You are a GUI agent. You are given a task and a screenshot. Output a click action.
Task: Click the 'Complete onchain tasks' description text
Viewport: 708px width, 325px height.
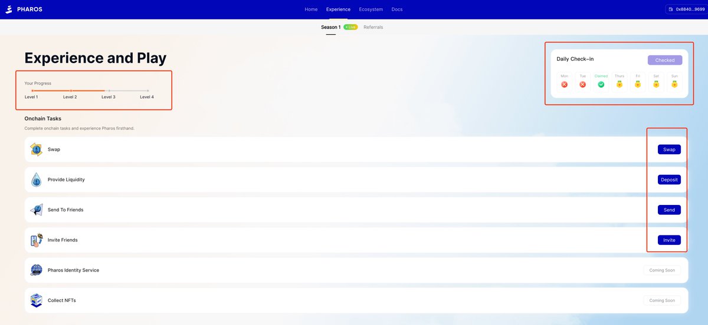point(80,128)
